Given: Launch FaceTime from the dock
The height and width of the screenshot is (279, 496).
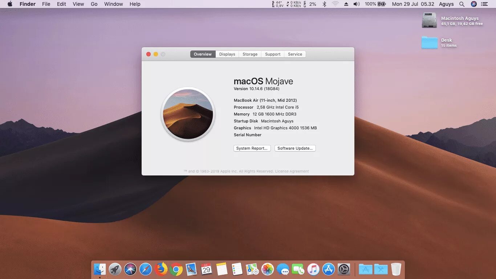Looking at the screenshot, I should (298, 269).
